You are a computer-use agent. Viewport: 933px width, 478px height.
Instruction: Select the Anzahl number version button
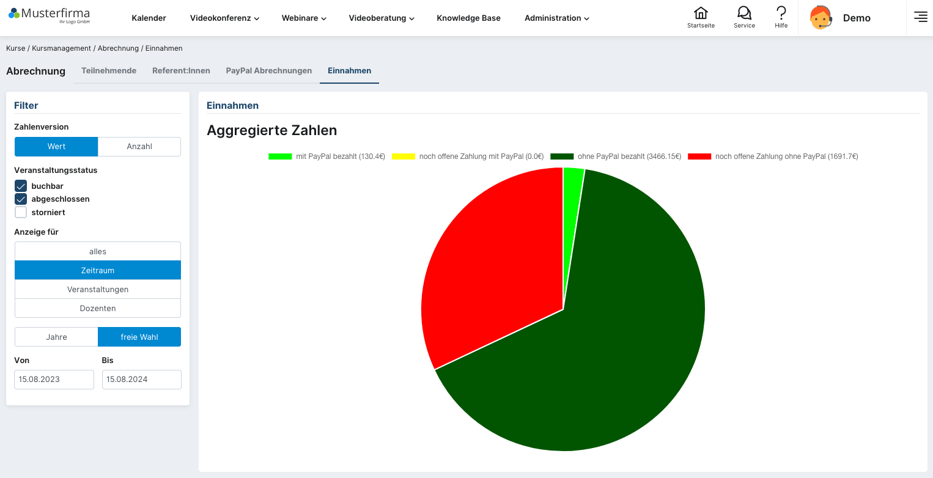tap(139, 147)
